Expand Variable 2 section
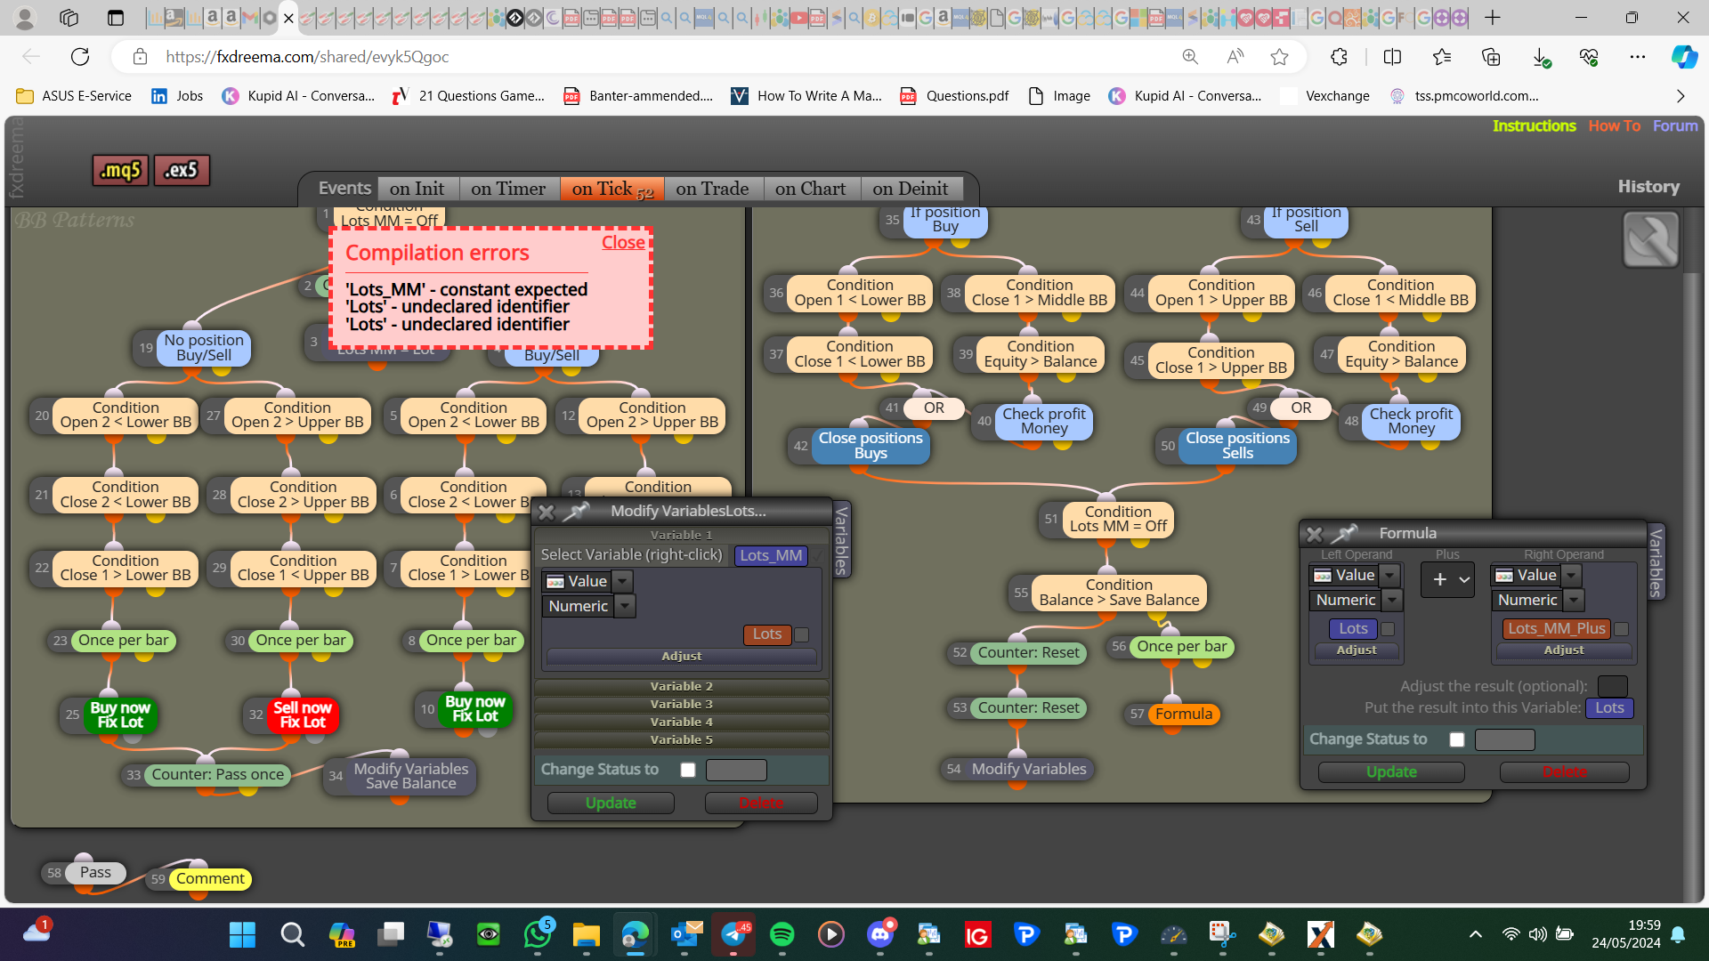The height and width of the screenshot is (961, 1709). pyautogui.click(x=682, y=687)
